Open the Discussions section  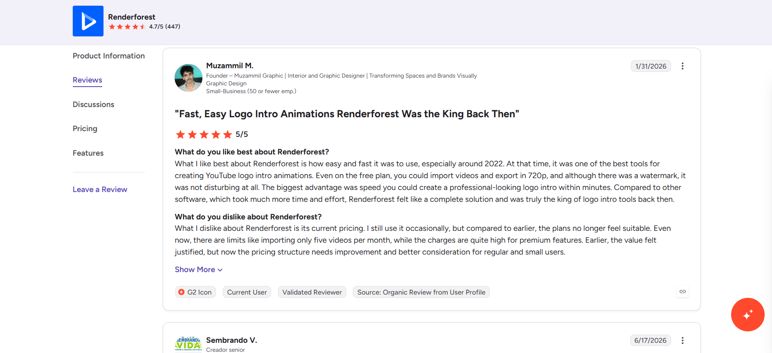[94, 105]
